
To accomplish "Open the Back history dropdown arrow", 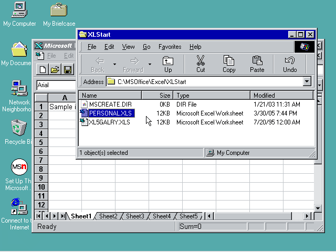I will pos(114,64).
